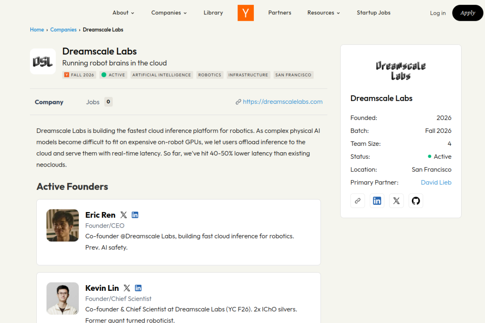The height and width of the screenshot is (323, 485).
Task: Go to Companies breadcrumb
Action: 63,30
